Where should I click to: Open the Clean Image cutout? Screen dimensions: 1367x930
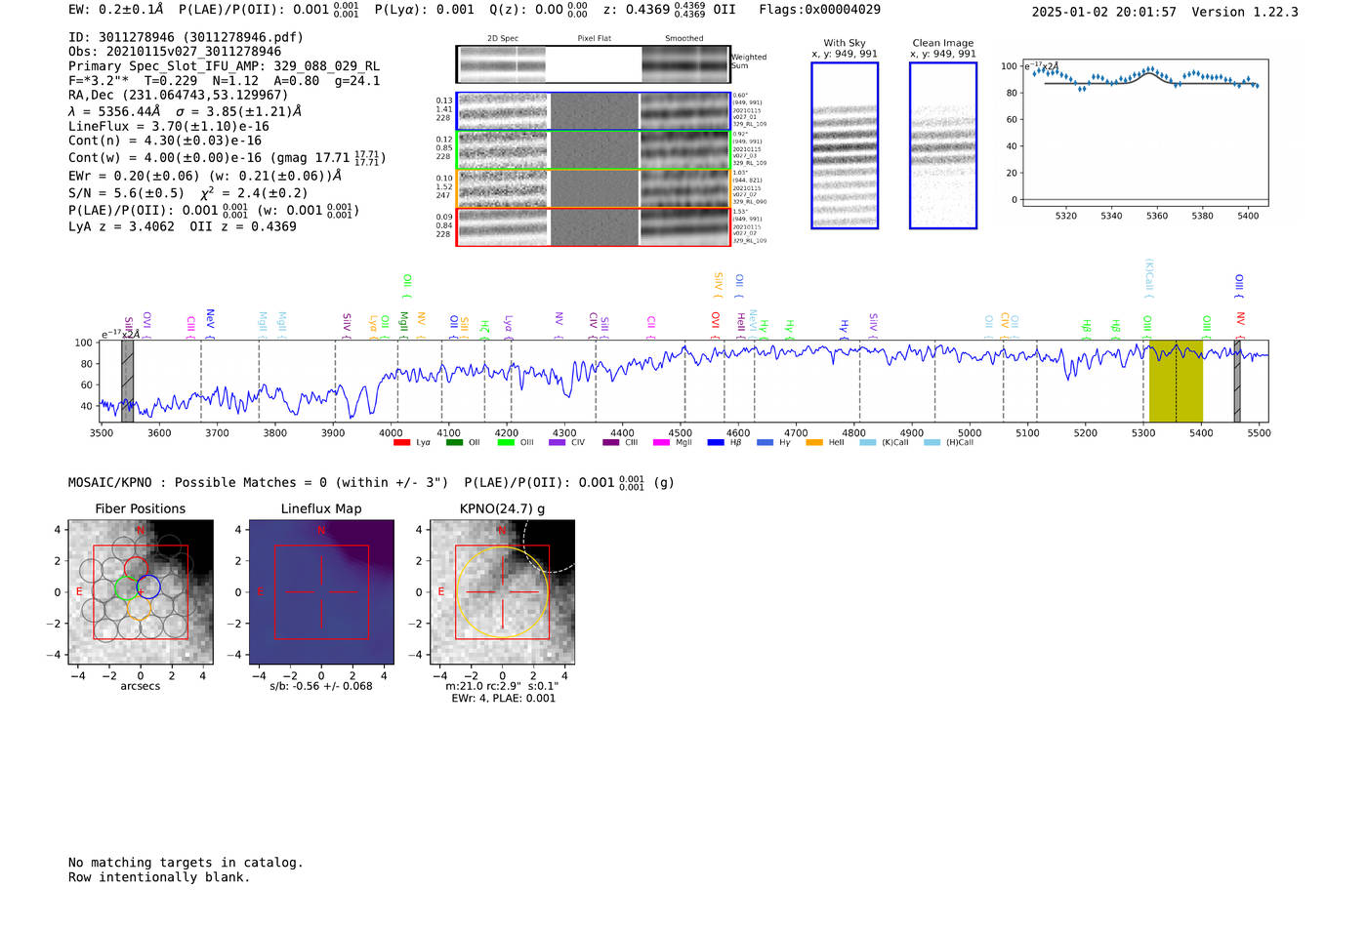pos(943,145)
